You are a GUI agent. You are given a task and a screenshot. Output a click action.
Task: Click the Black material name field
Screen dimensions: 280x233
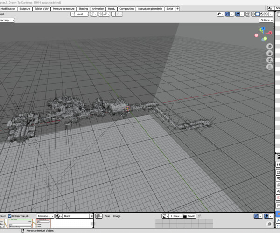tap(75, 216)
